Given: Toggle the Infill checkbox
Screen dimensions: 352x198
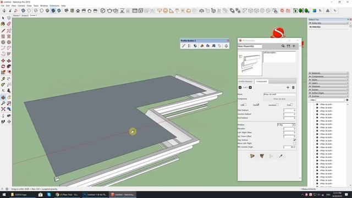Looking at the screenshot, I should pos(245,105).
